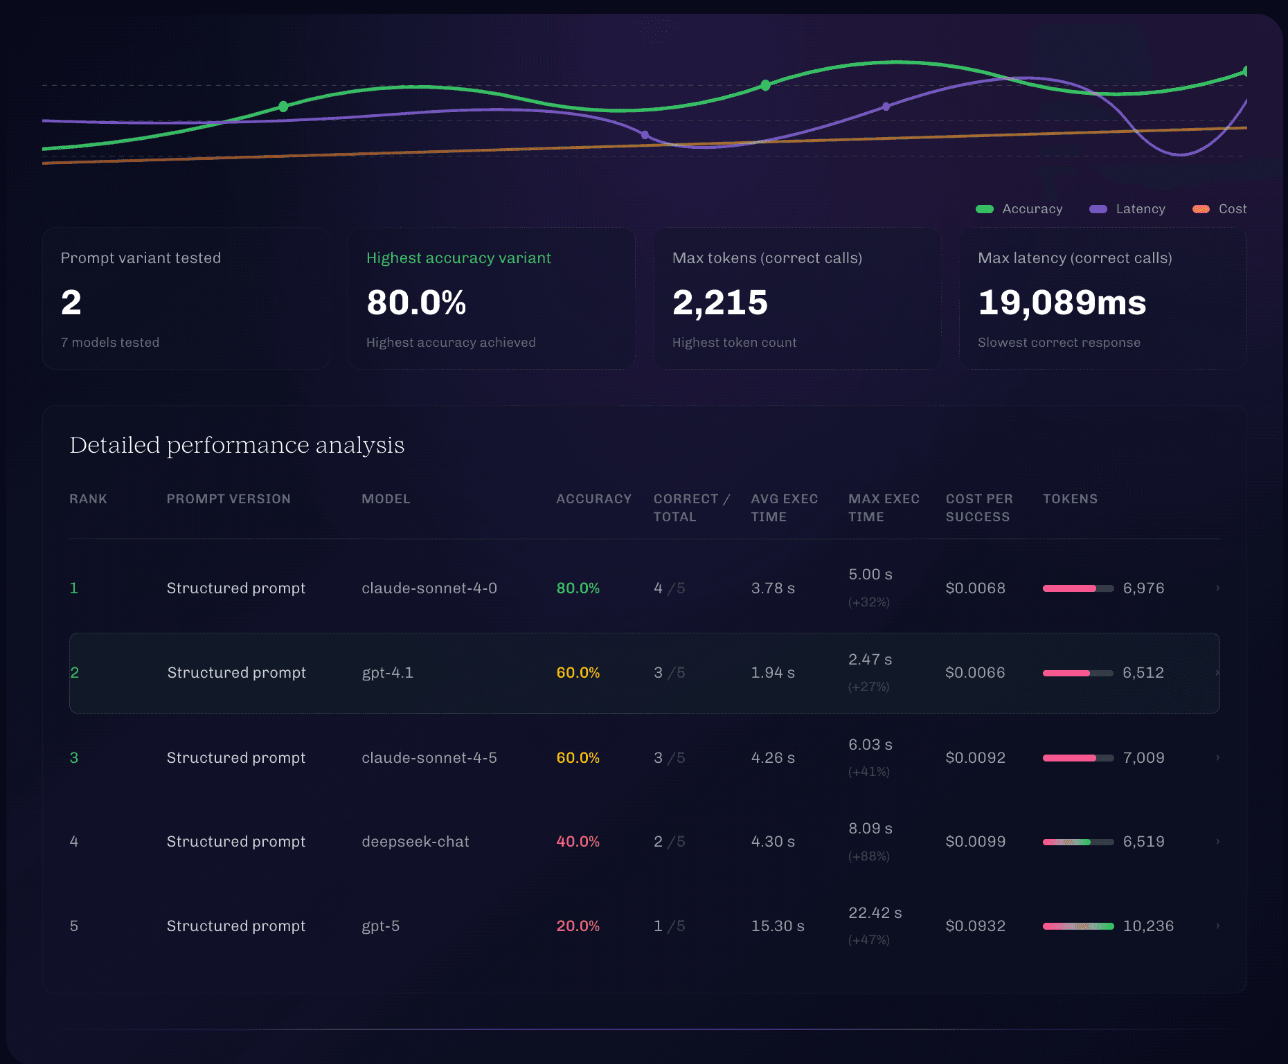The height and width of the screenshot is (1064, 1288).
Task: Click the $0.0932 cost value
Action: point(976,926)
